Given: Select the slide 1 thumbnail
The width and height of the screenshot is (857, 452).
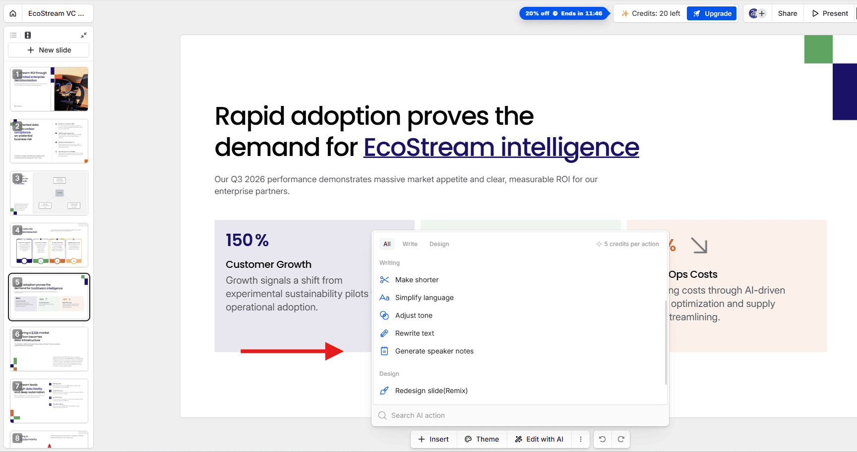Looking at the screenshot, I should 49,89.
